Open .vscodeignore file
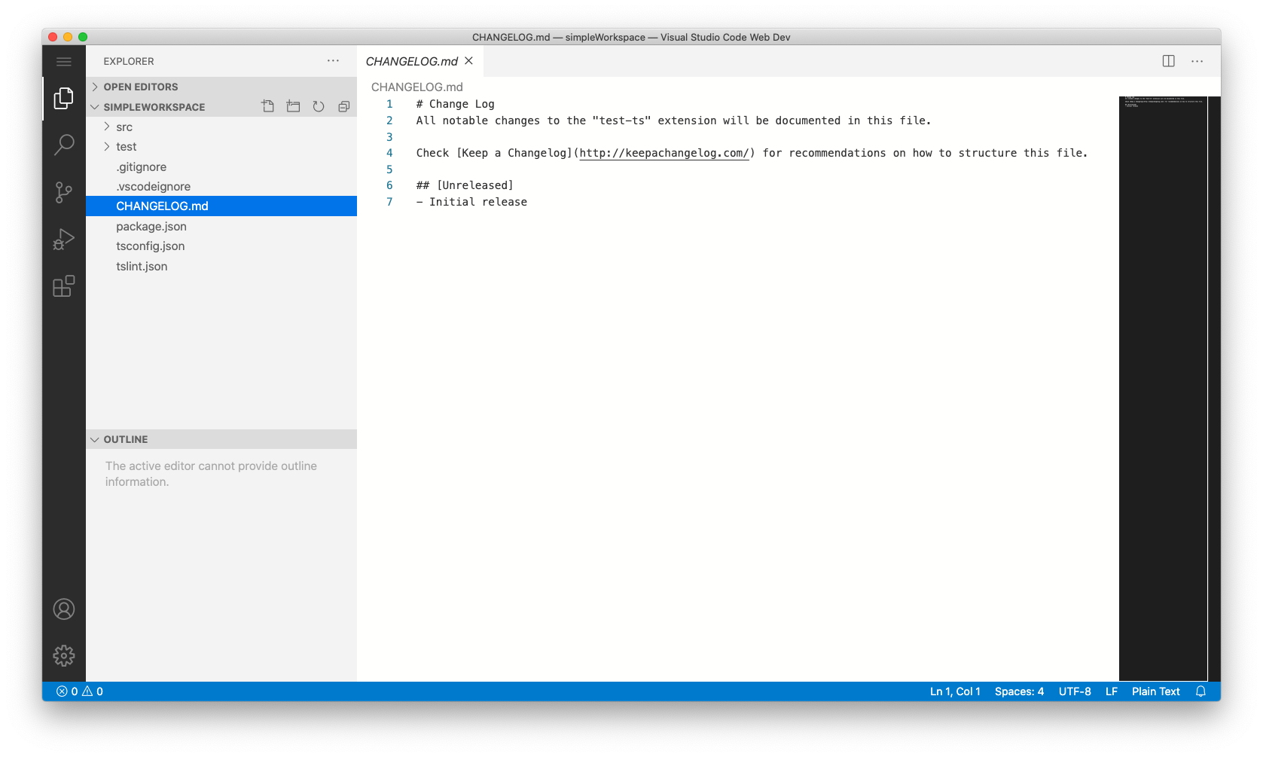1263x757 pixels. 221,186
